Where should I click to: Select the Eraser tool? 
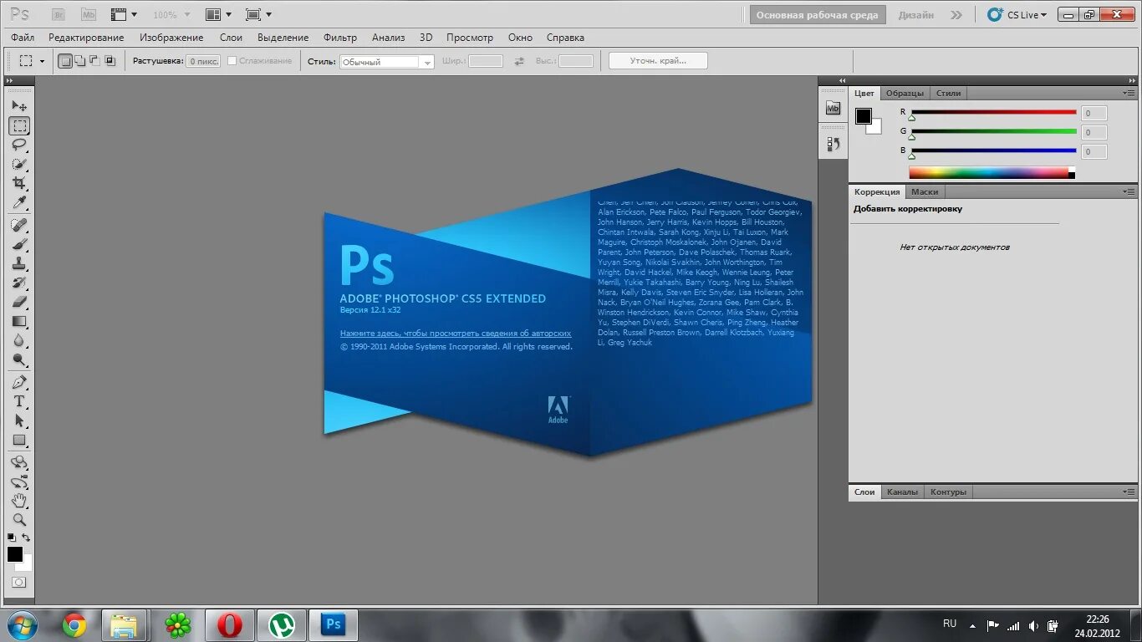19,303
